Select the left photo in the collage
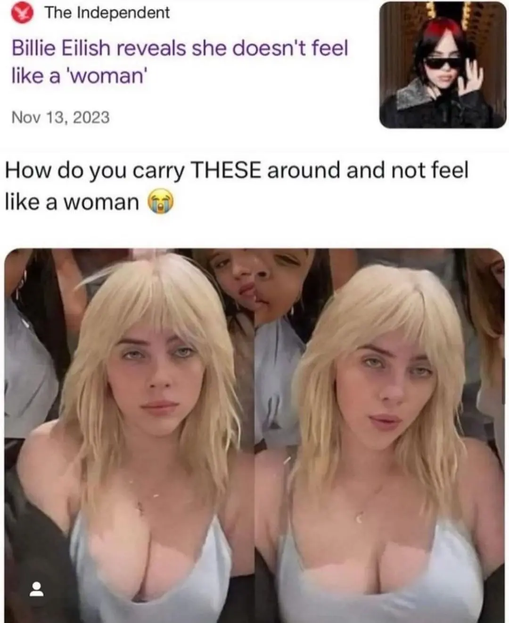 point(130,435)
